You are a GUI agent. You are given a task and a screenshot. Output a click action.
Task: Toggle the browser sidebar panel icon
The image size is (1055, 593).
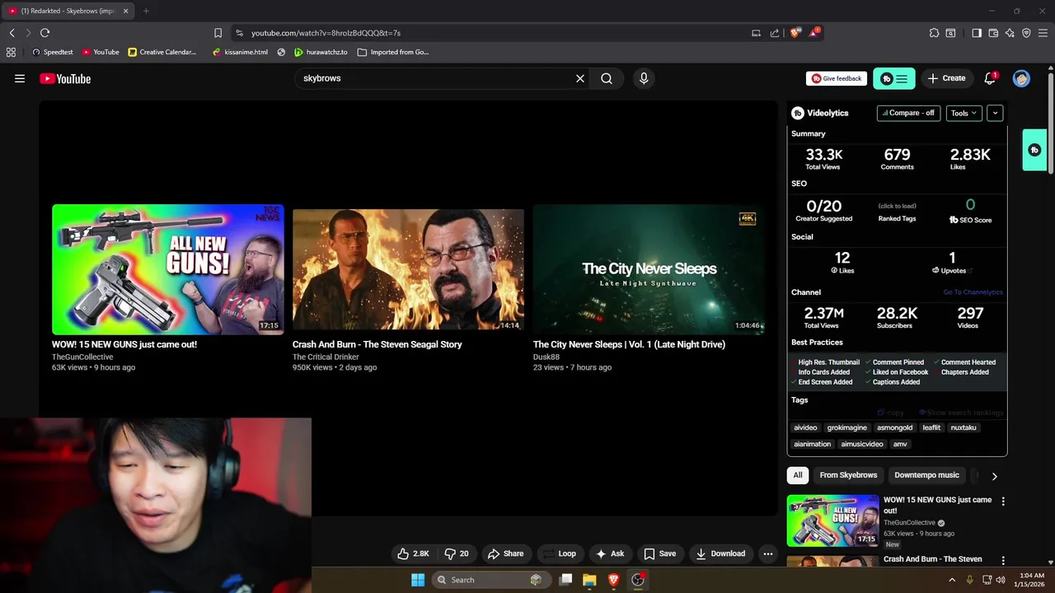pyautogui.click(x=977, y=33)
